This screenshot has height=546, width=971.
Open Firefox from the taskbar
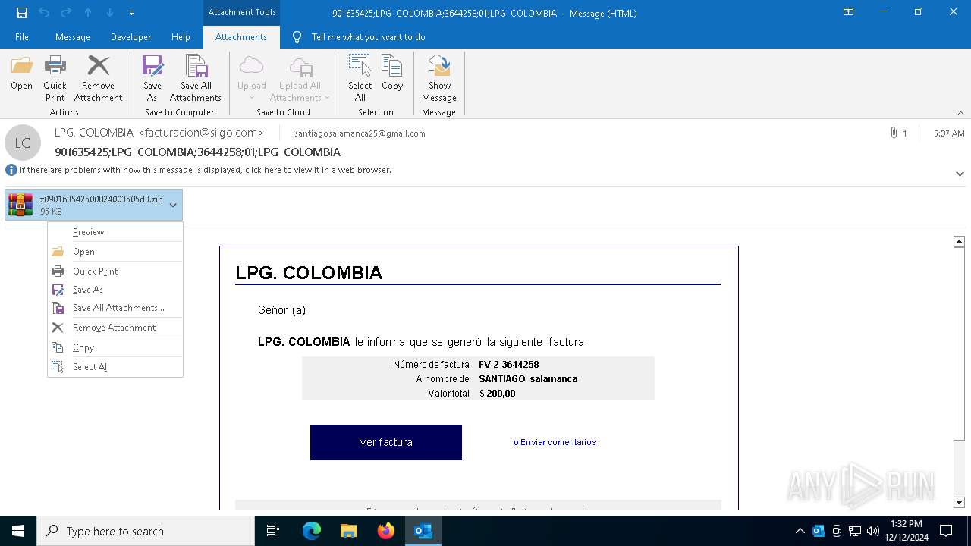385,531
